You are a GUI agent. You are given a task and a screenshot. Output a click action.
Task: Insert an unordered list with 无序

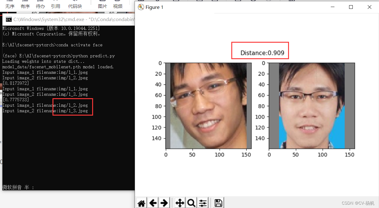[x=10, y=6]
